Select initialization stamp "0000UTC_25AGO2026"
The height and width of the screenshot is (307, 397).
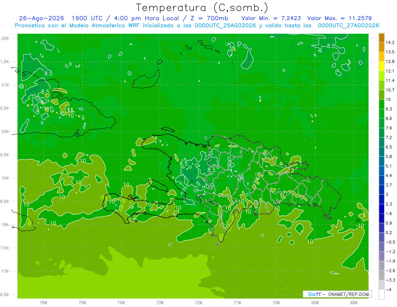pos(225,26)
